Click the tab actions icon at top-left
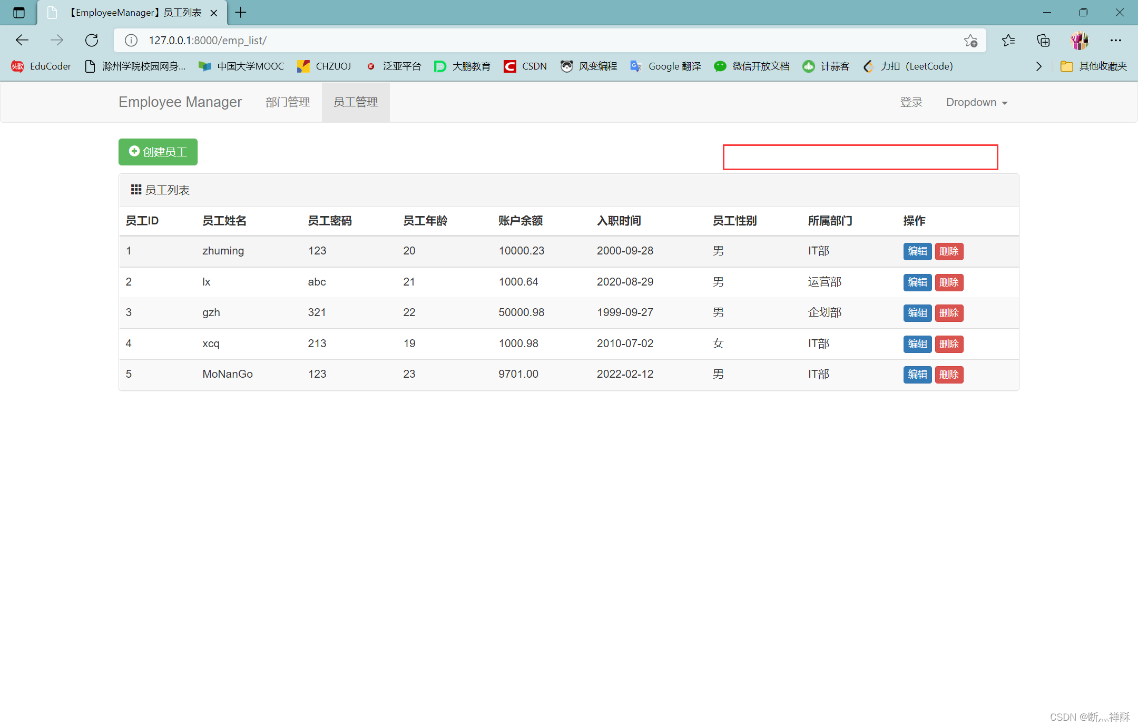 pos(19,13)
